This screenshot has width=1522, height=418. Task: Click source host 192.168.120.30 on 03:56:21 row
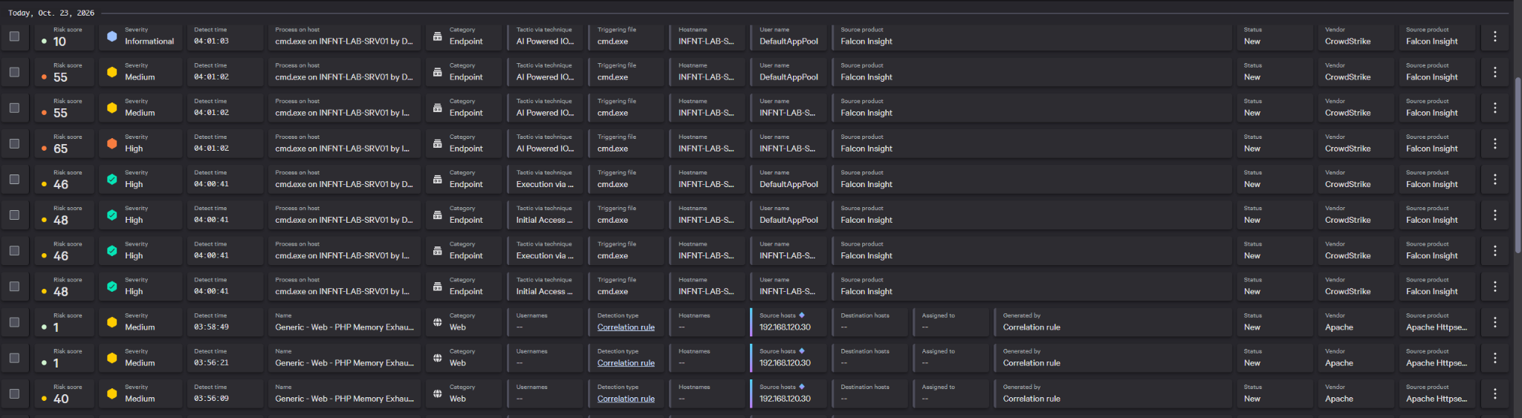click(785, 363)
